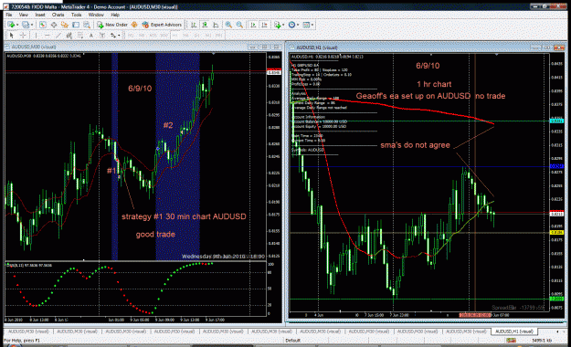This screenshot has width=571, height=347.
Task: Open the Insert menu
Action: pos(40,15)
